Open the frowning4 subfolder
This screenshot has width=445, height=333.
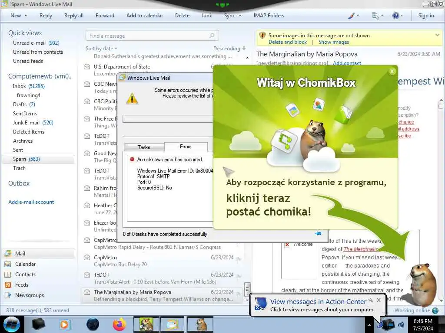click(x=28, y=95)
